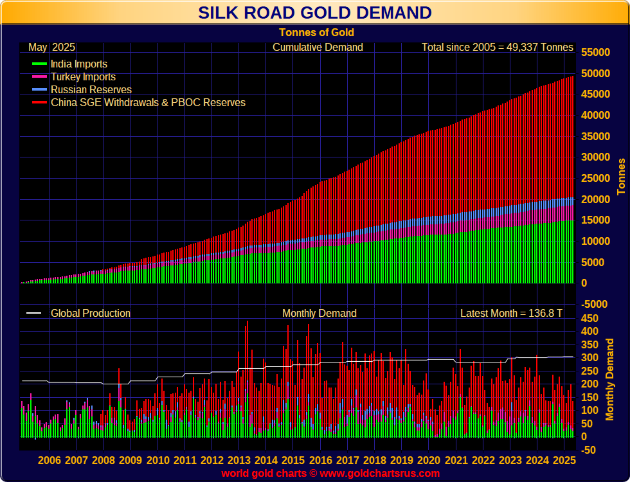Select the "Total since 2005" tonnes text

497,47
